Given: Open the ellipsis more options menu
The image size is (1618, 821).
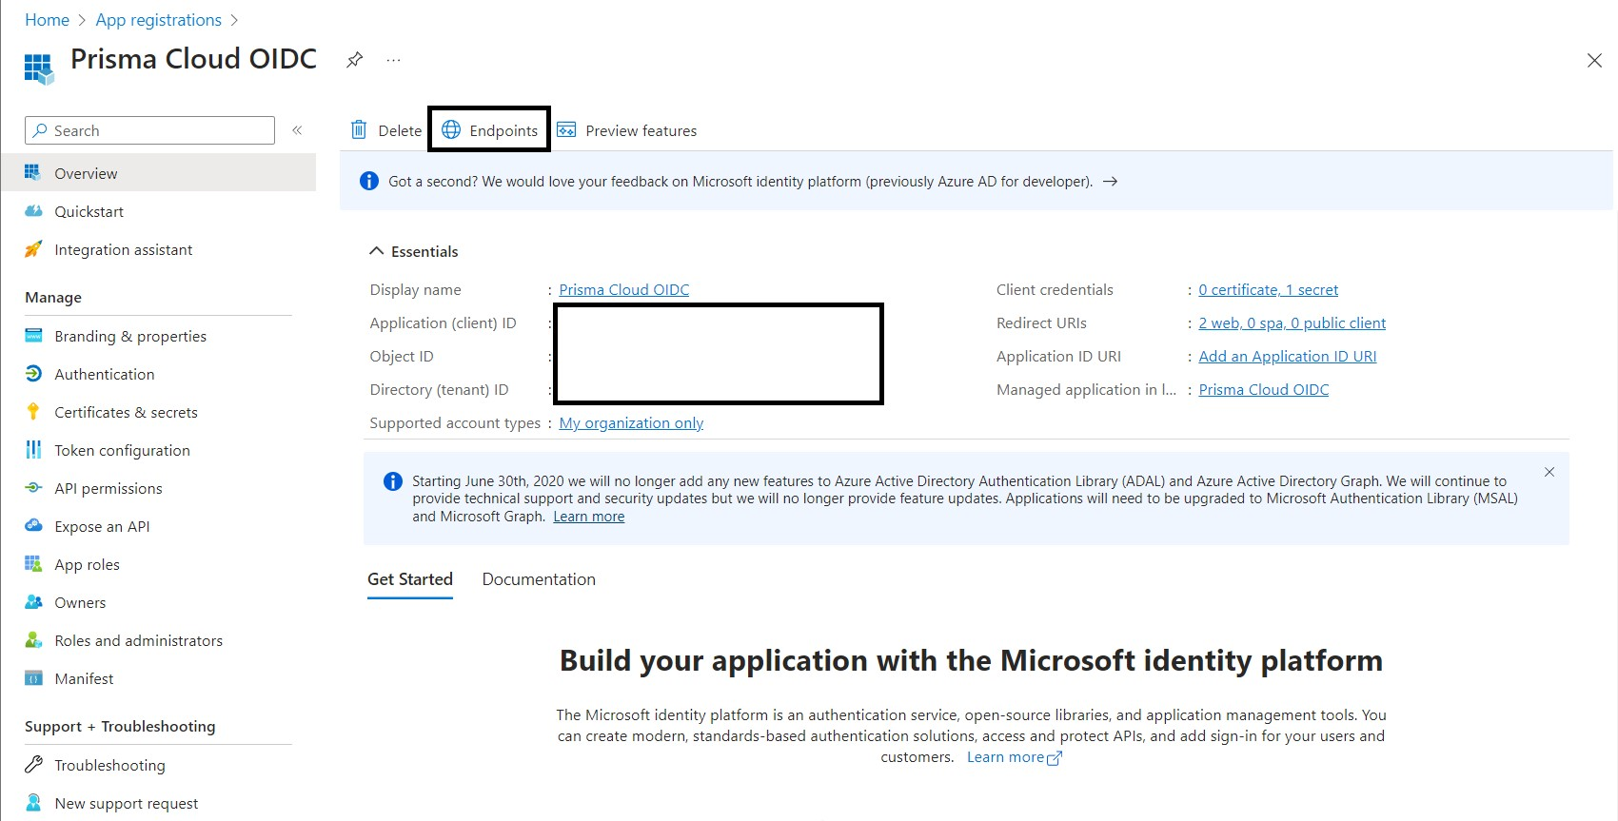Looking at the screenshot, I should [393, 60].
